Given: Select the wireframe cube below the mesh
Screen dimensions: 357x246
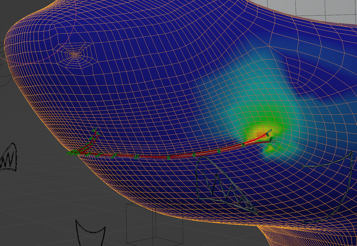Looking at the screenshot, I should coord(154,224).
